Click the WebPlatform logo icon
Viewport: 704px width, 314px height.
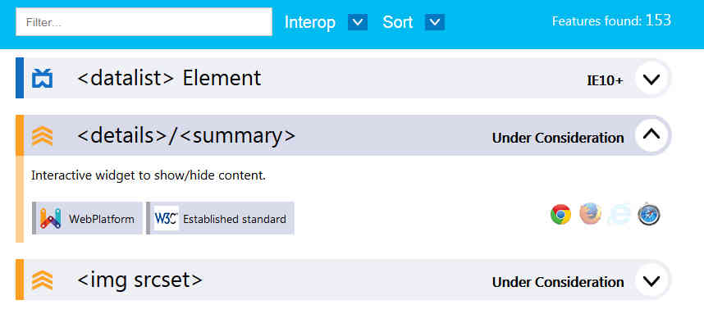[x=50, y=218]
